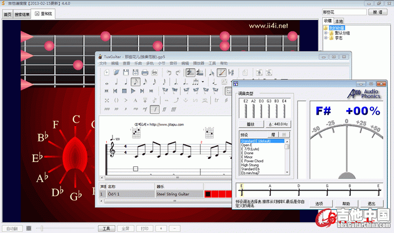Print the score with TuxGuitar printer icon
The width and height of the screenshot is (394, 233).
click(145, 73)
